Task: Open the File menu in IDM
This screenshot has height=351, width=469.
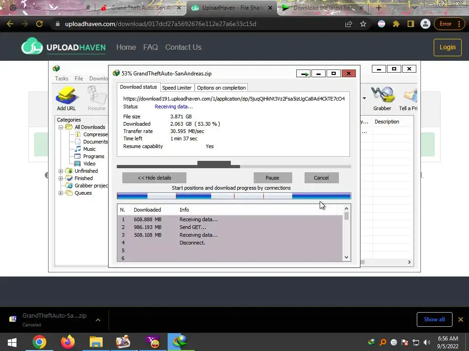Action: (79, 79)
